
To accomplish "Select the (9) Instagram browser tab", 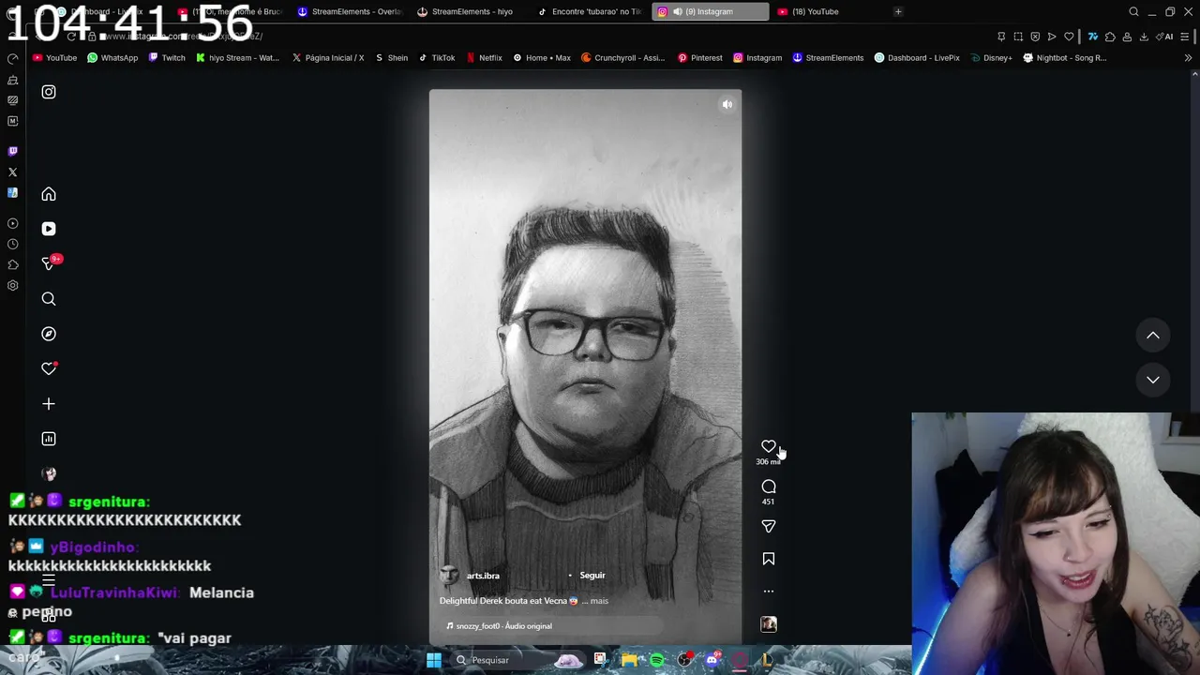I will (710, 11).
